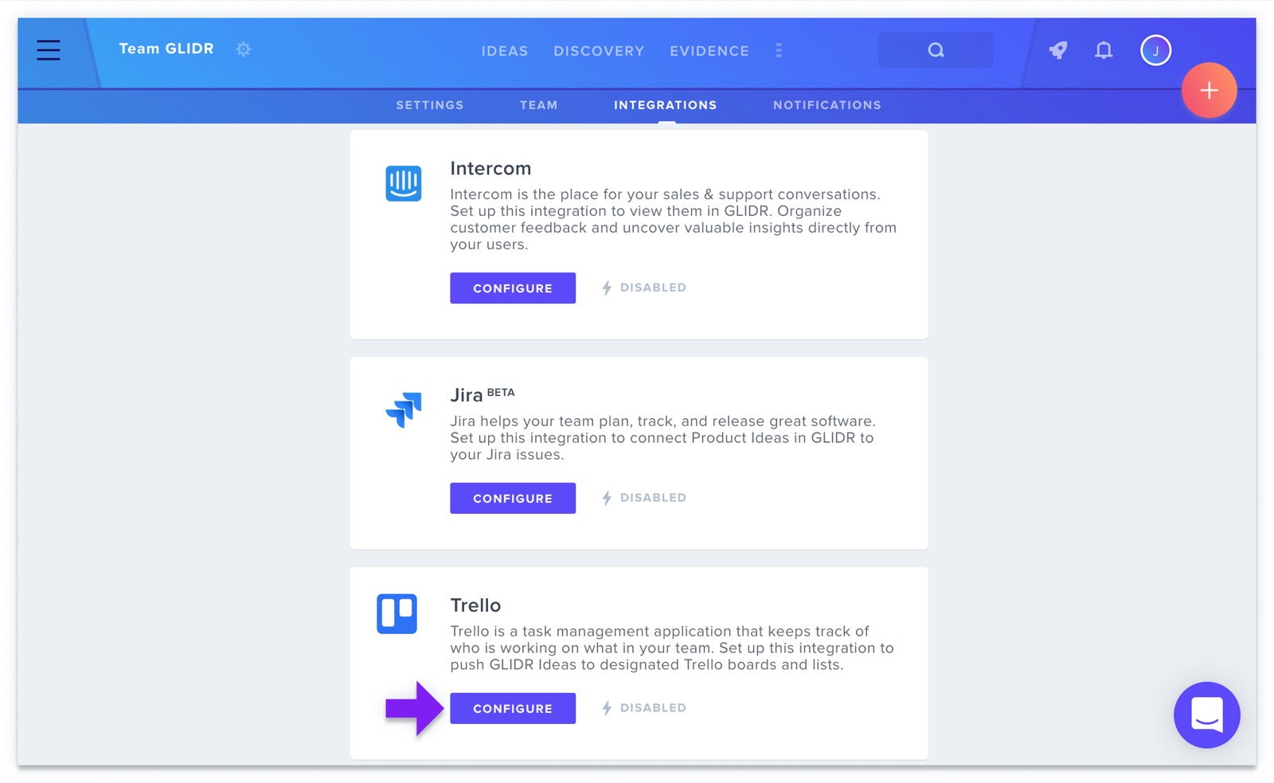The width and height of the screenshot is (1274, 783).
Task: Click the Trello logo icon
Action: tap(397, 613)
